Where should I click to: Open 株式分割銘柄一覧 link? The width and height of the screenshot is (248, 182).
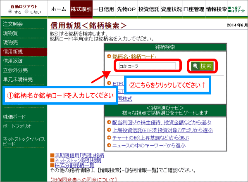click(74, 165)
